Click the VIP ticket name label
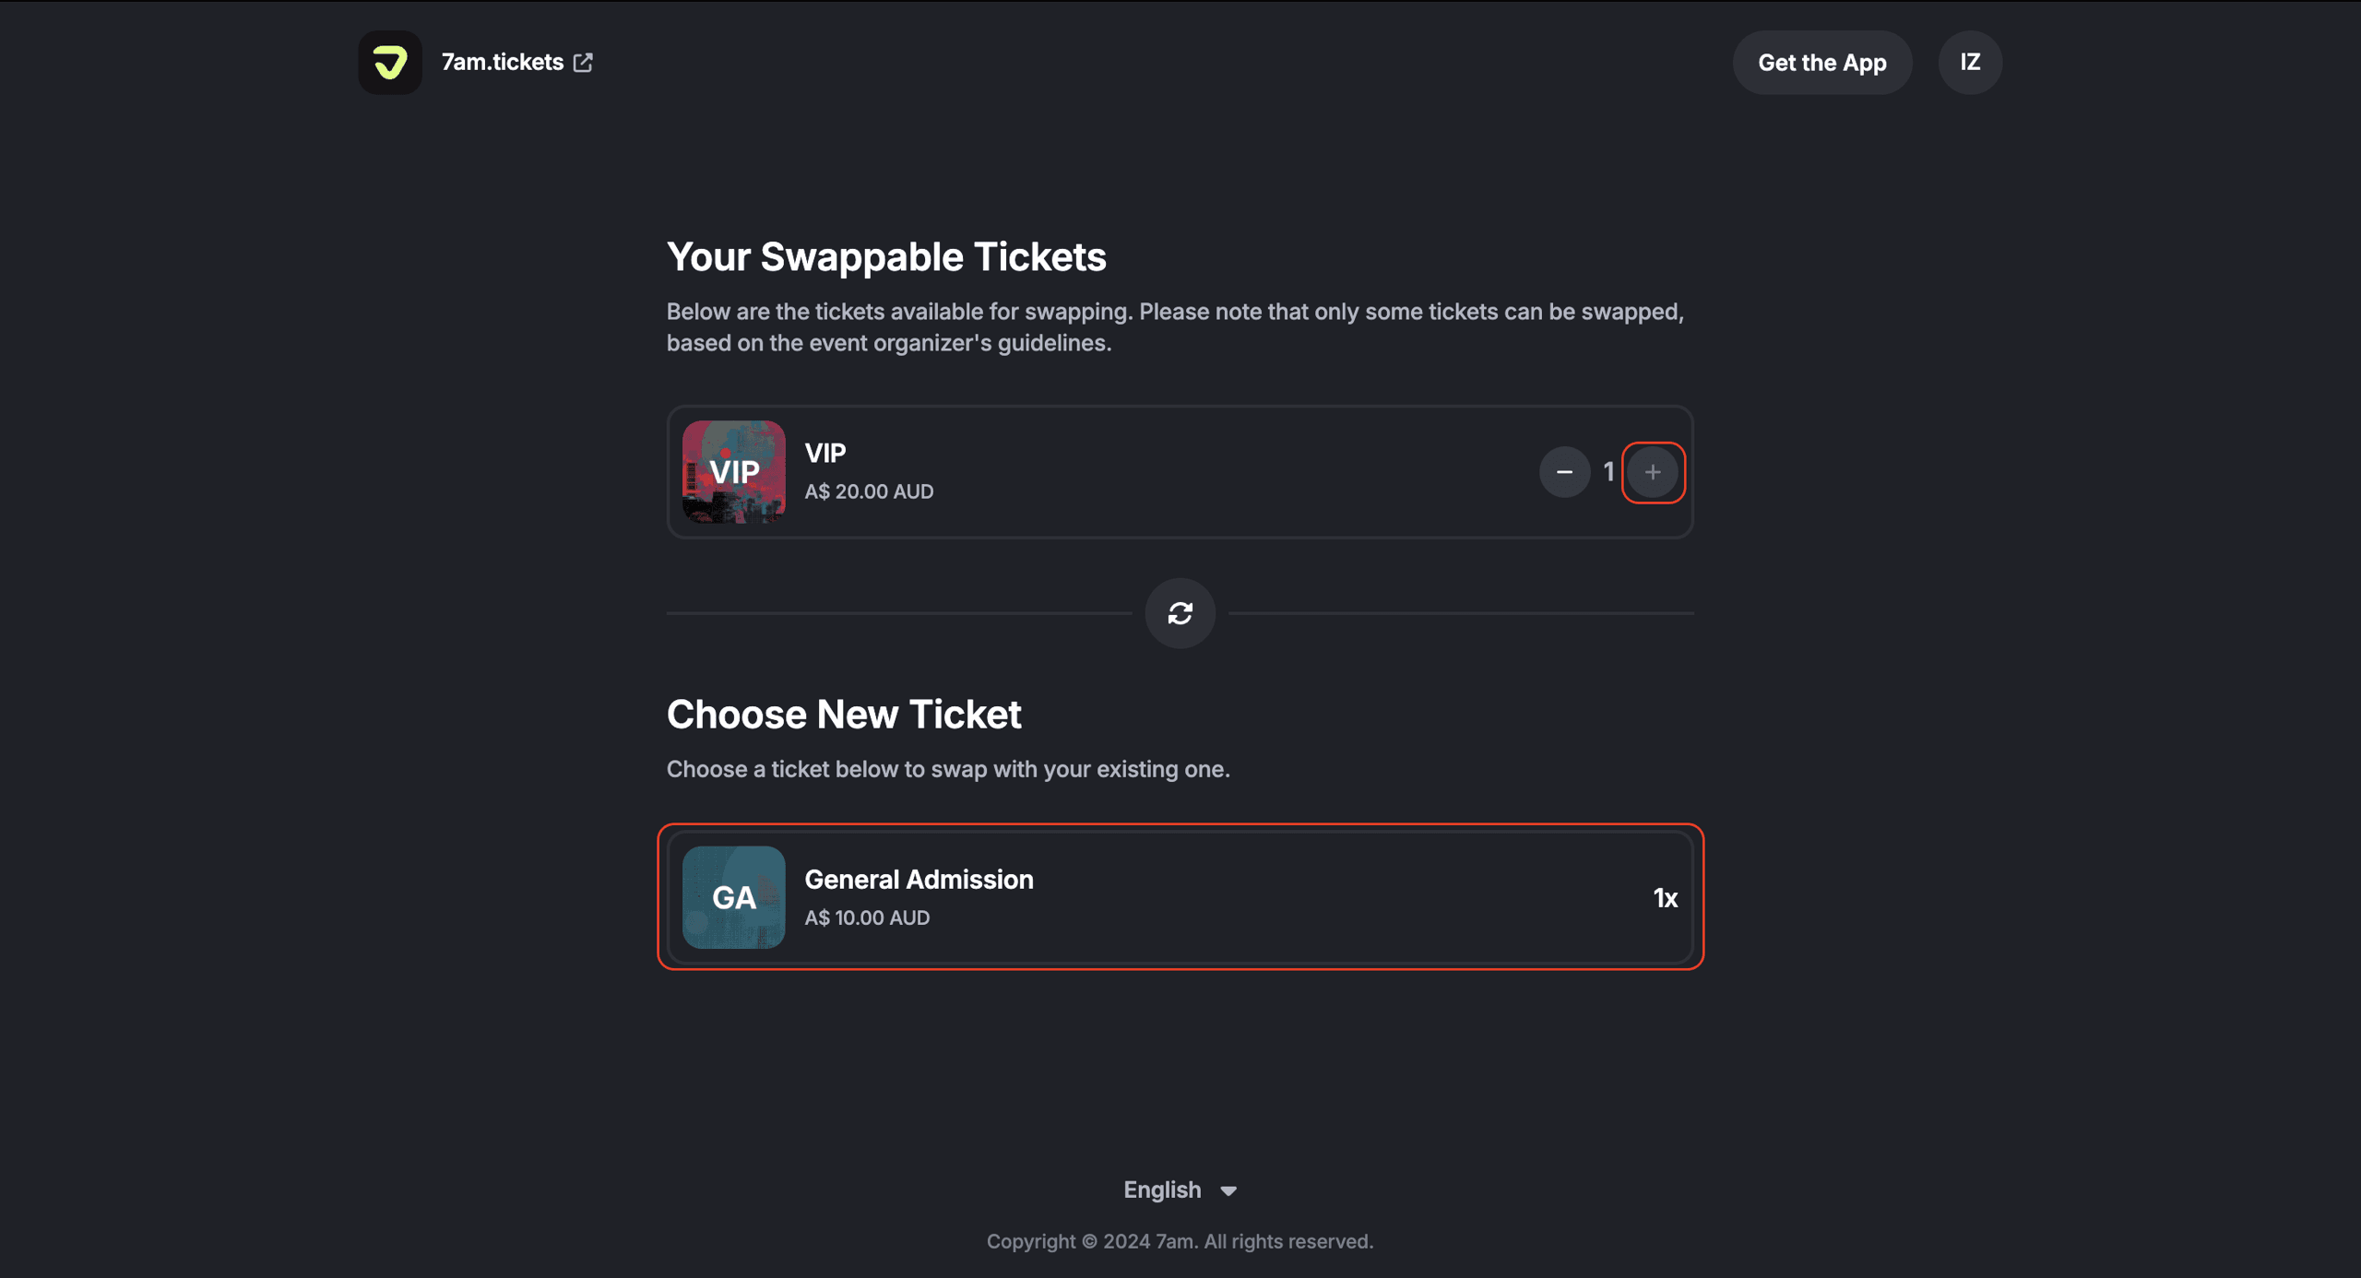This screenshot has height=1278, width=2361. click(825, 453)
